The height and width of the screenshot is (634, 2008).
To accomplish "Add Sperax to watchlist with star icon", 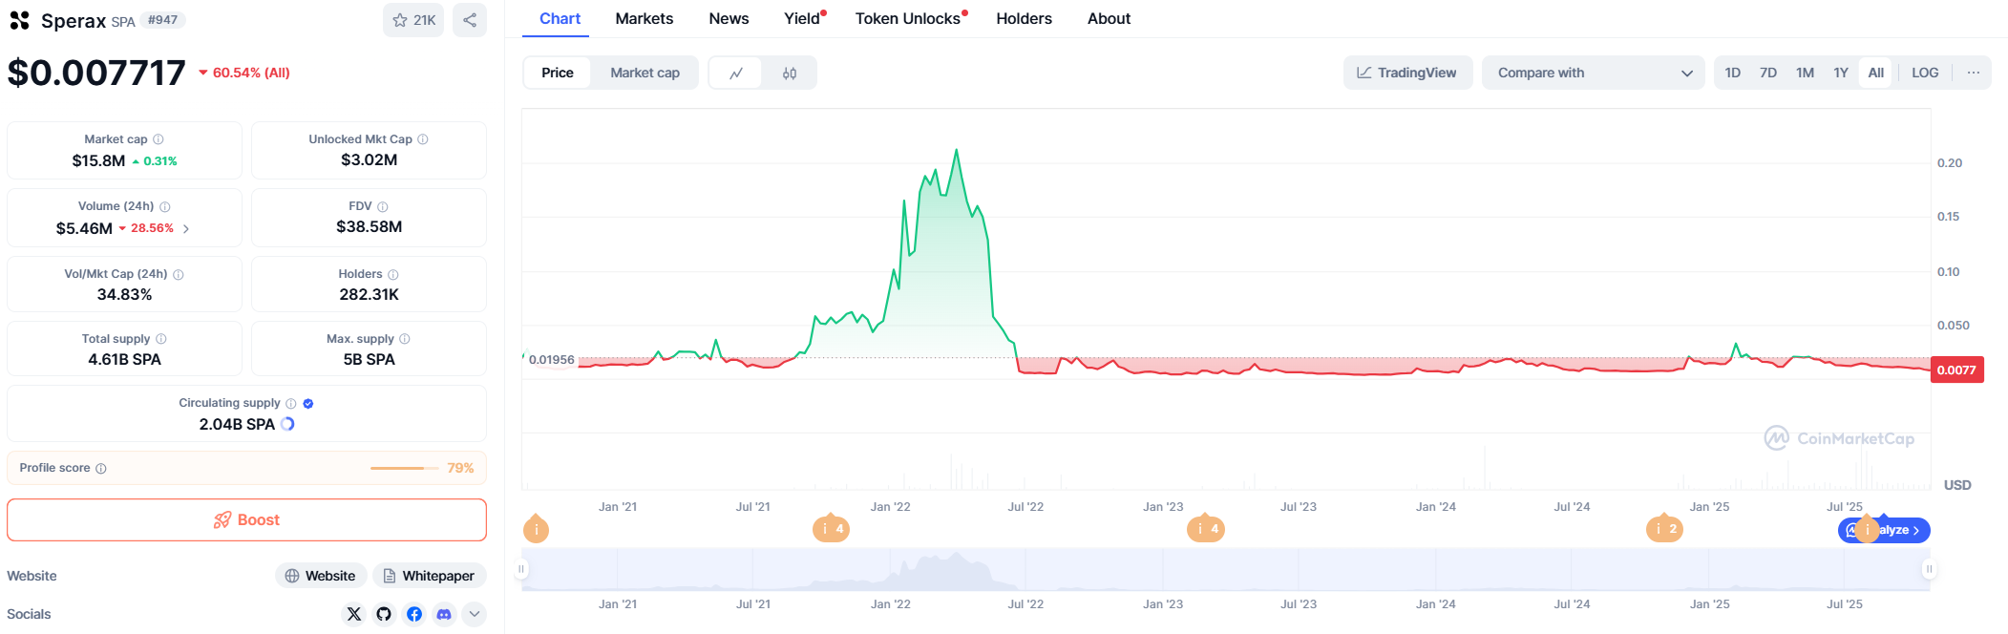I will [412, 20].
